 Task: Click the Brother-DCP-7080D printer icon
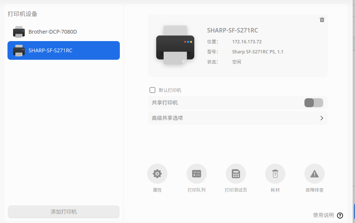click(x=19, y=32)
